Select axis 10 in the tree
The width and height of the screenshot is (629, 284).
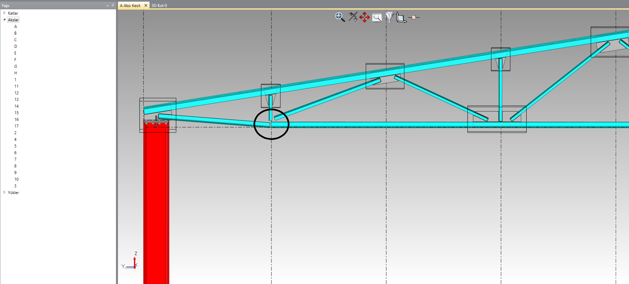[x=16, y=179]
